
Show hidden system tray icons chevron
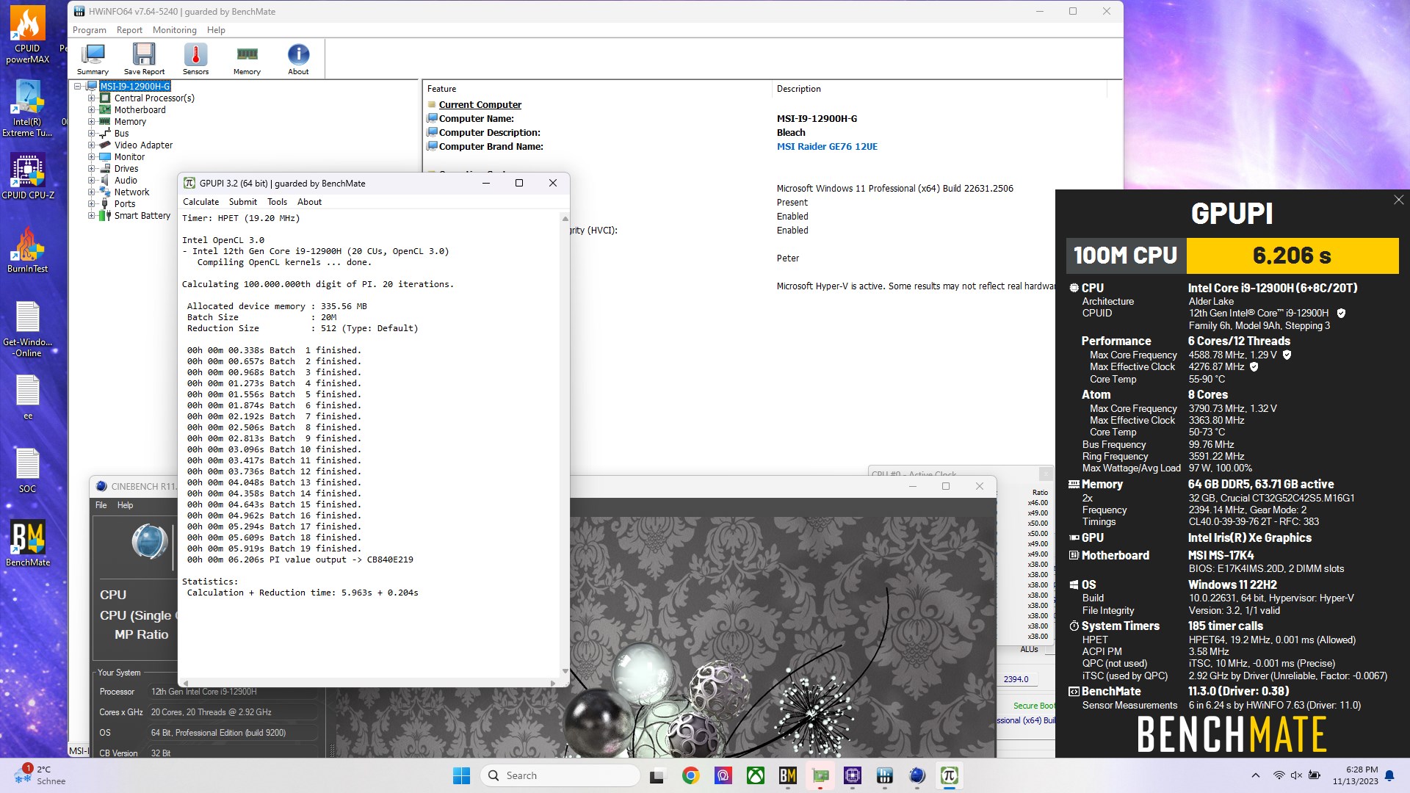click(x=1256, y=775)
